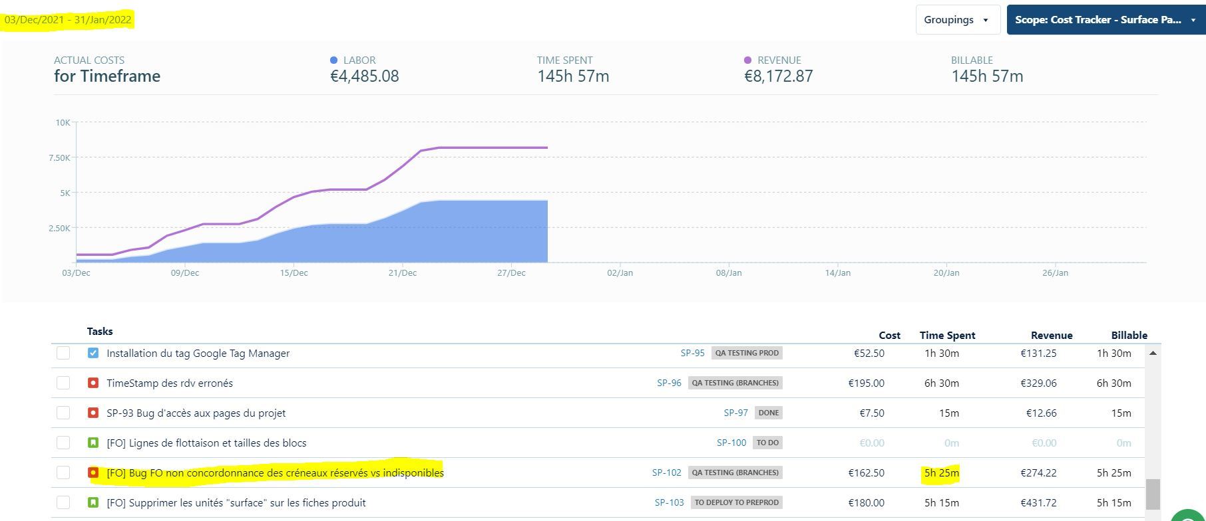This screenshot has width=1206, height=521.
Task: Click the Revenue column header
Action: (x=1051, y=336)
